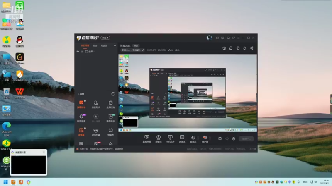The image size is (332, 186).
Task: Open the hamburger main menu in title bar
Action: pos(238,38)
